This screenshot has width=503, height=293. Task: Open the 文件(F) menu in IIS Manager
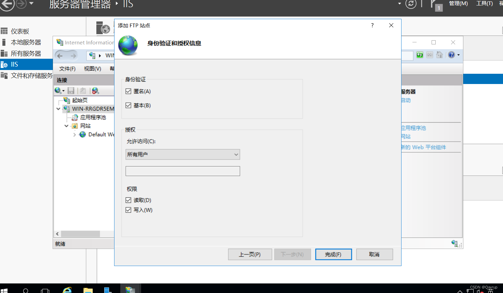tap(67, 68)
